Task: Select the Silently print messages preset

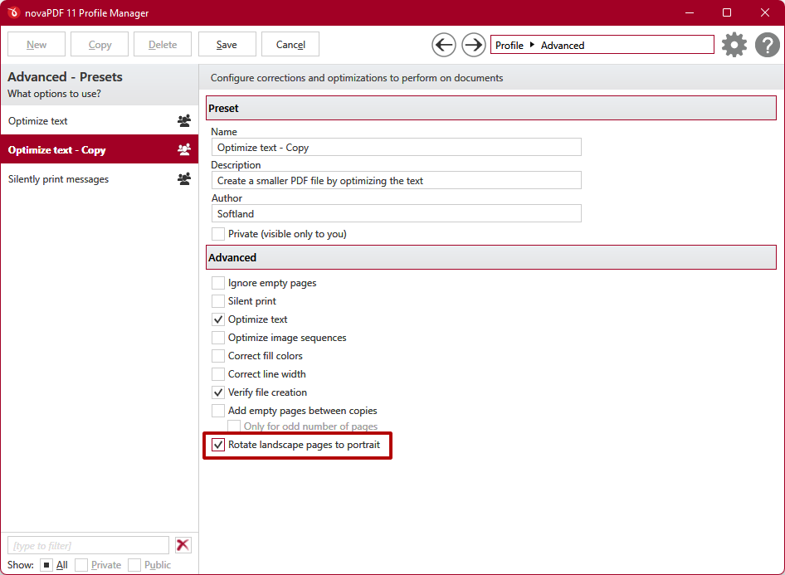Action: click(100, 178)
